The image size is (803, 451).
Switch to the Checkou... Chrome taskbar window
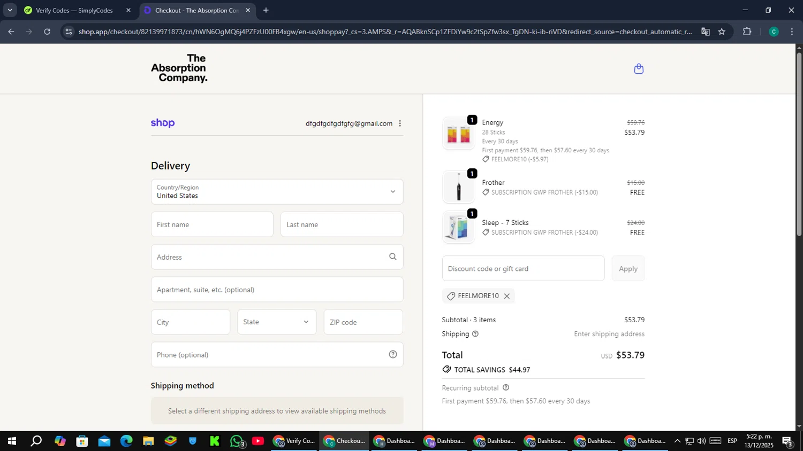pyautogui.click(x=345, y=441)
